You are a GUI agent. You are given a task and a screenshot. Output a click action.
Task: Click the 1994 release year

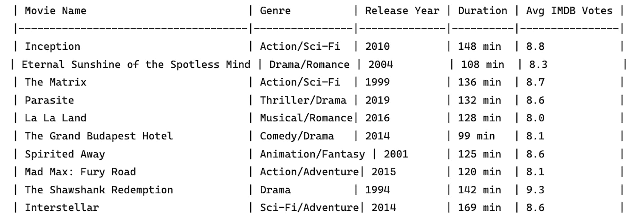click(x=377, y=190)
